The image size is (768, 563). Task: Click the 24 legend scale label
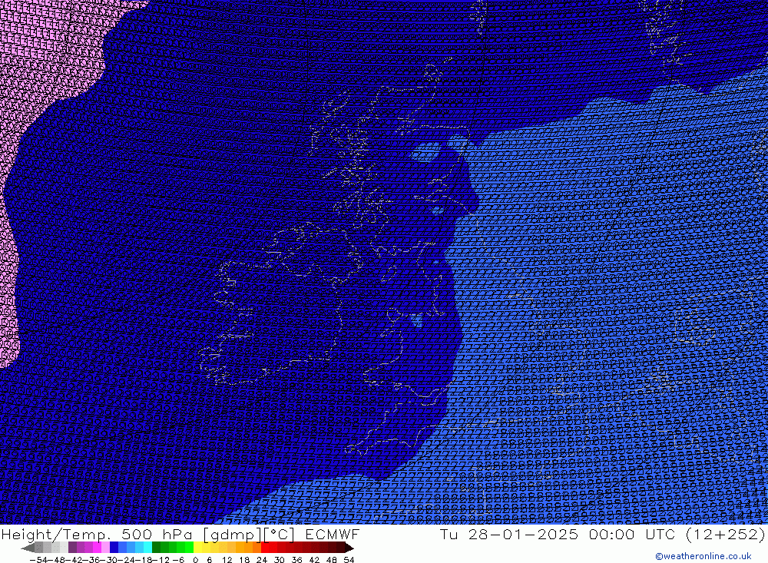[x=262, y=560]
